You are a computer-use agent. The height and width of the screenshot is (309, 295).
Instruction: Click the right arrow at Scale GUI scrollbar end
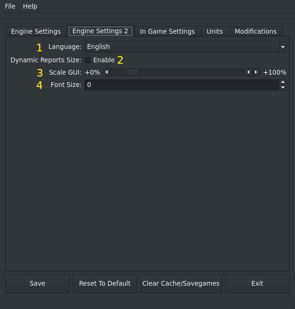click(256, 72)
